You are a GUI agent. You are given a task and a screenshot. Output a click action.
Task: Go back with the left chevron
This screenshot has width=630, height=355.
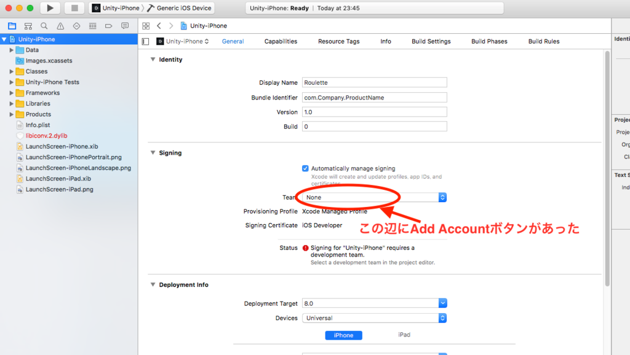[x=159, y=26]
